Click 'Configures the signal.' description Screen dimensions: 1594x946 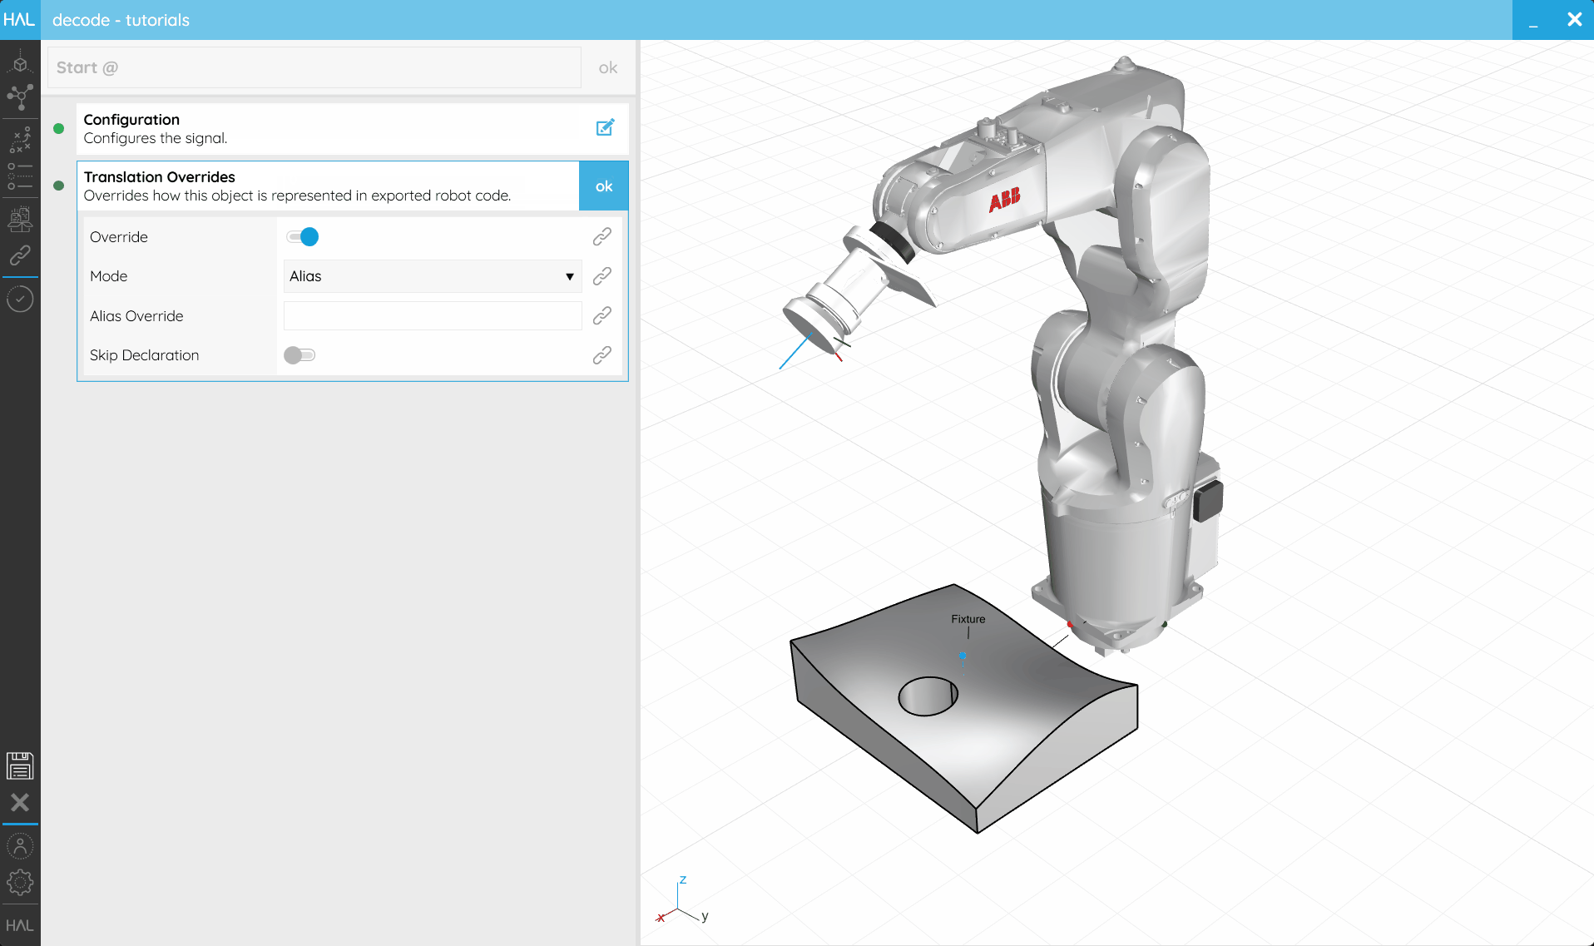[x=156, y=138]
